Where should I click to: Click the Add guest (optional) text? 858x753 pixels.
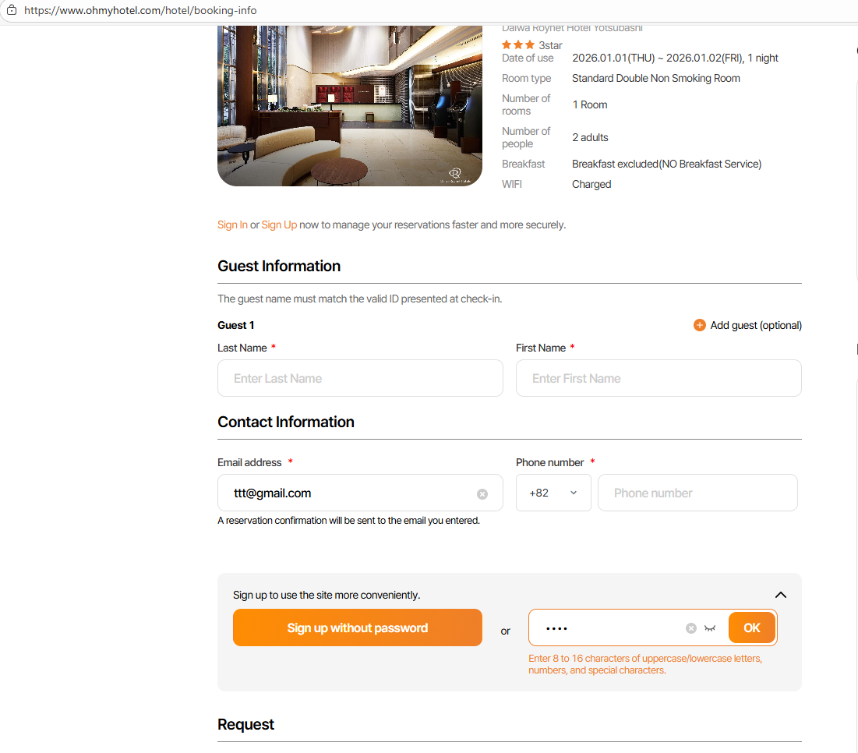[x=756, y=325]
